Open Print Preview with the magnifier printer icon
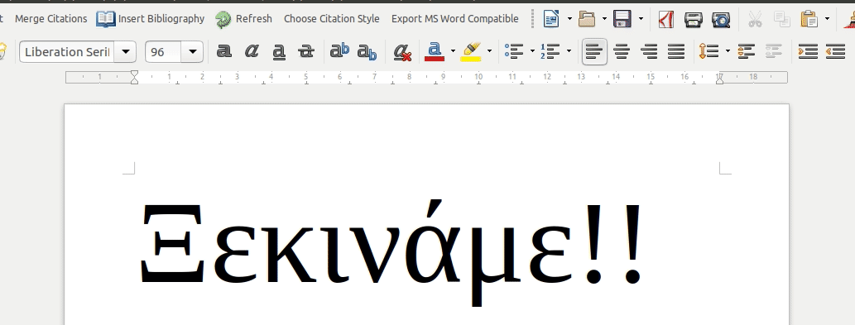Image resolution: width=855 pixels, height=325 pixels. (721, 19)
